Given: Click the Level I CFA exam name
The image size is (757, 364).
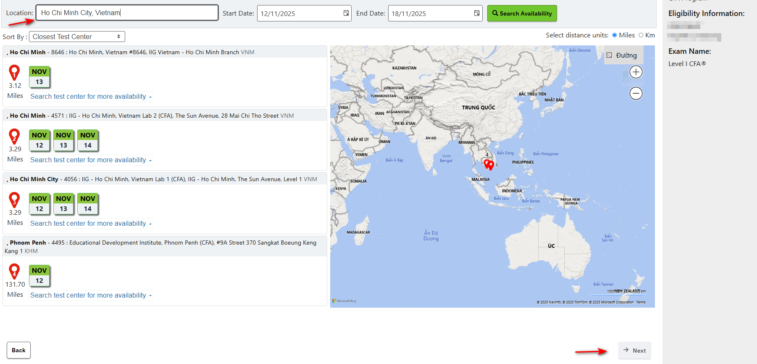Looking at the screenshot, I should click(687, 64).
